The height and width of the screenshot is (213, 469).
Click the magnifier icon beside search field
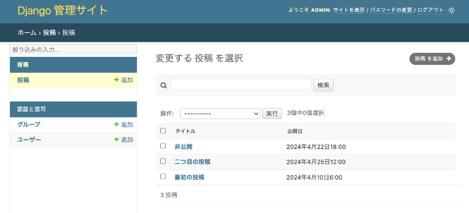pos(164,86)
